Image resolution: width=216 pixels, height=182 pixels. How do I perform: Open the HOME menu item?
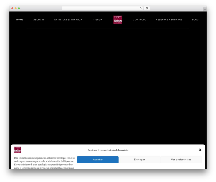click(20, 20)
